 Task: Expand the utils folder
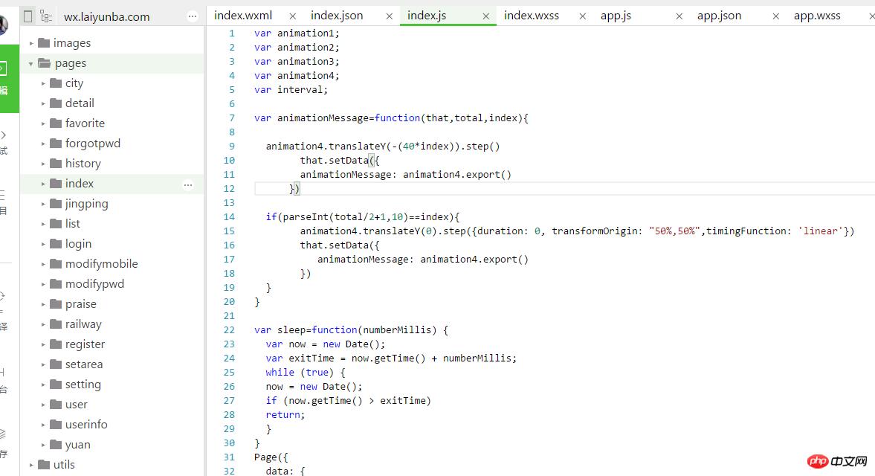32,465
